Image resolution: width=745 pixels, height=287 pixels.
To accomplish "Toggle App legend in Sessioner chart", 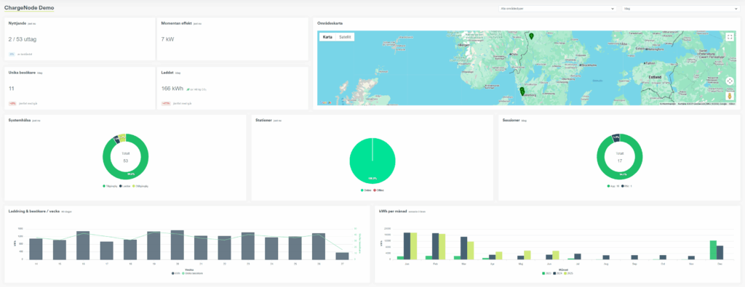I will tap(613, 186).
